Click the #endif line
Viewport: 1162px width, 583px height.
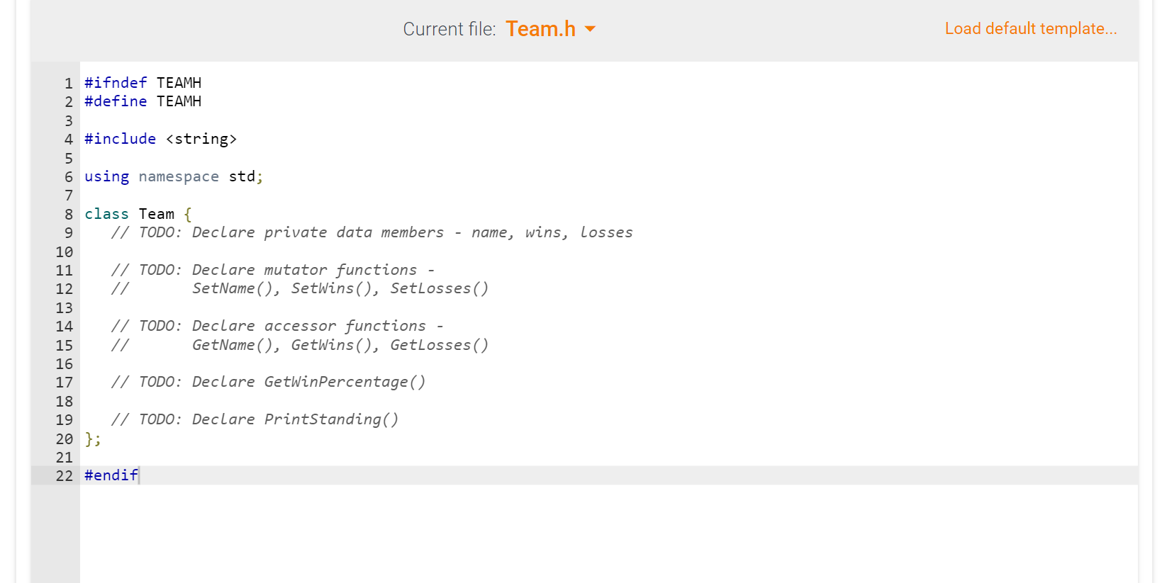(111, 475)
